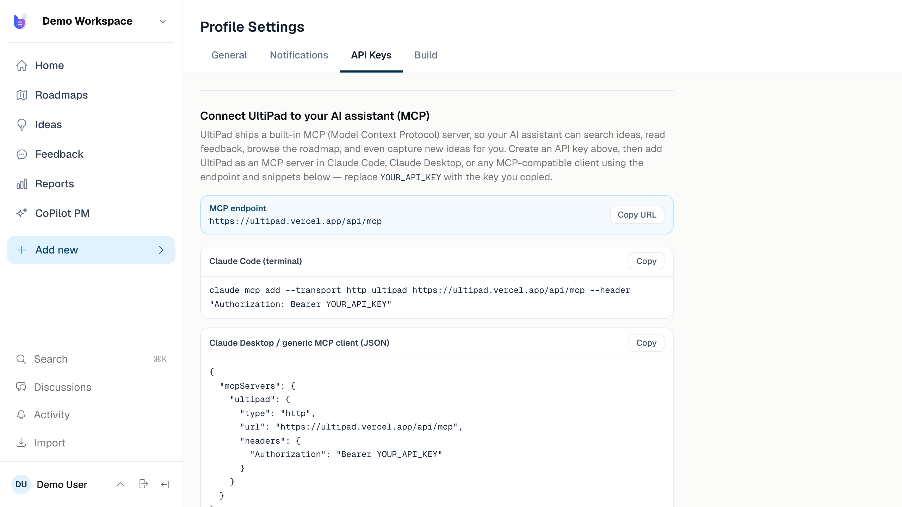Click the Discussions chat icon
902x507 pixels.
21,387
